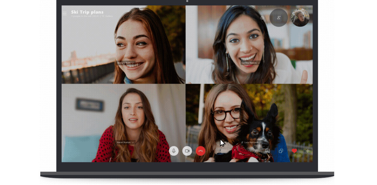Click the plus icon for more options
Image resolution: width=377 pixels, height=185 pixels.
tap(308, 151)
